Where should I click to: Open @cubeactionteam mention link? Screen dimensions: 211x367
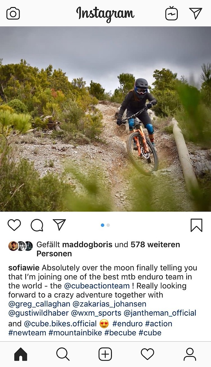[x=97, y=286]
